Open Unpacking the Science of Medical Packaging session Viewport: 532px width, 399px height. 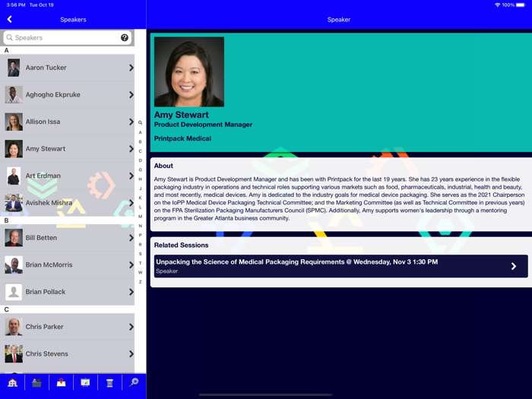(x=340, y=266)
